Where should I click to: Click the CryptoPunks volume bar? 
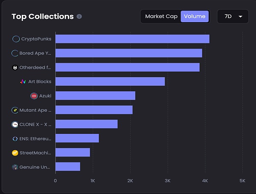(132, 39)
